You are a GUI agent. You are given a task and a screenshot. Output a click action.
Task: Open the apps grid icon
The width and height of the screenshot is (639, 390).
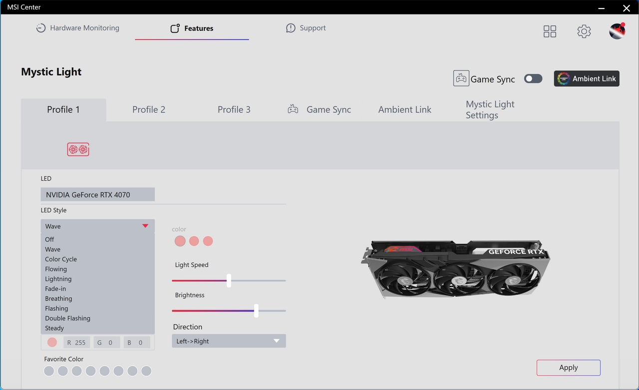[550, 31]
